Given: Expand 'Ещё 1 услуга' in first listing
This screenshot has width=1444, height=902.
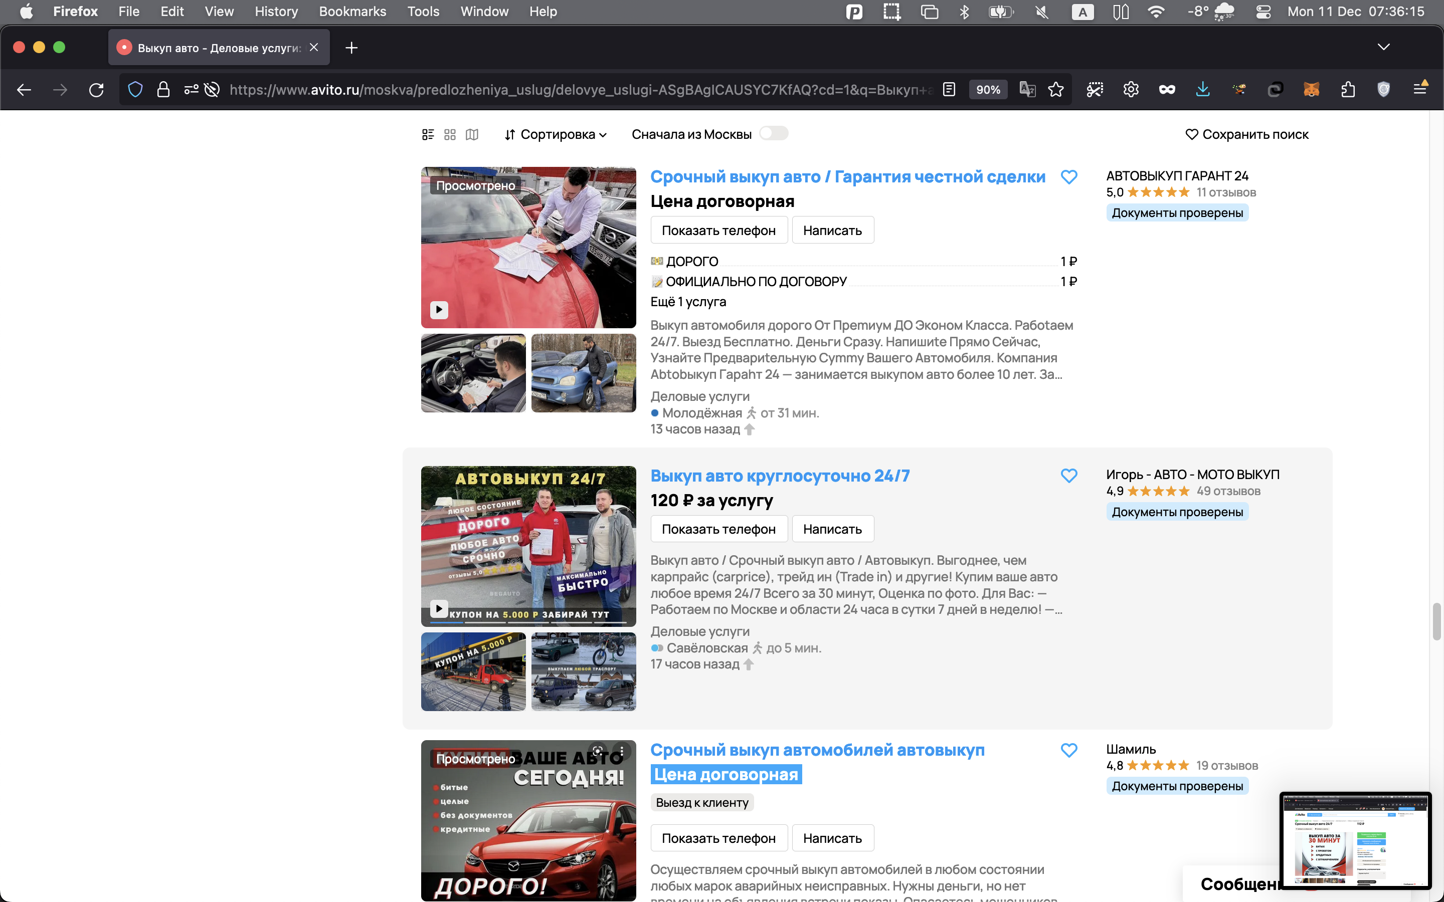Looking at the screenshot, I should coord(688,301).
